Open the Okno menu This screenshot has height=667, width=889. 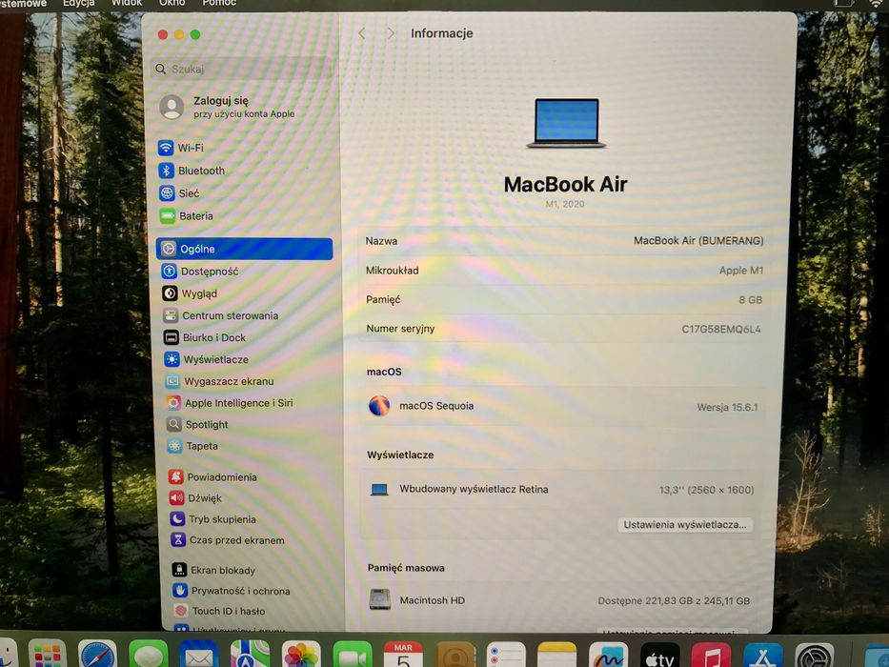(172, 3)
